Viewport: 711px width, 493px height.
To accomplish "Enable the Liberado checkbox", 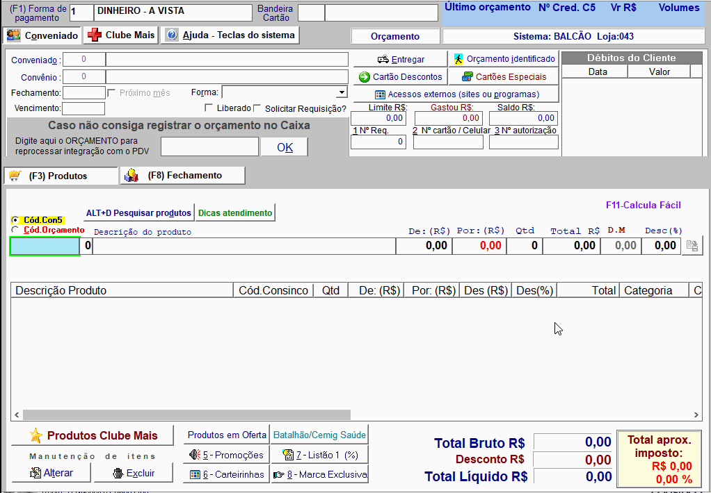I will coord(209,108).
